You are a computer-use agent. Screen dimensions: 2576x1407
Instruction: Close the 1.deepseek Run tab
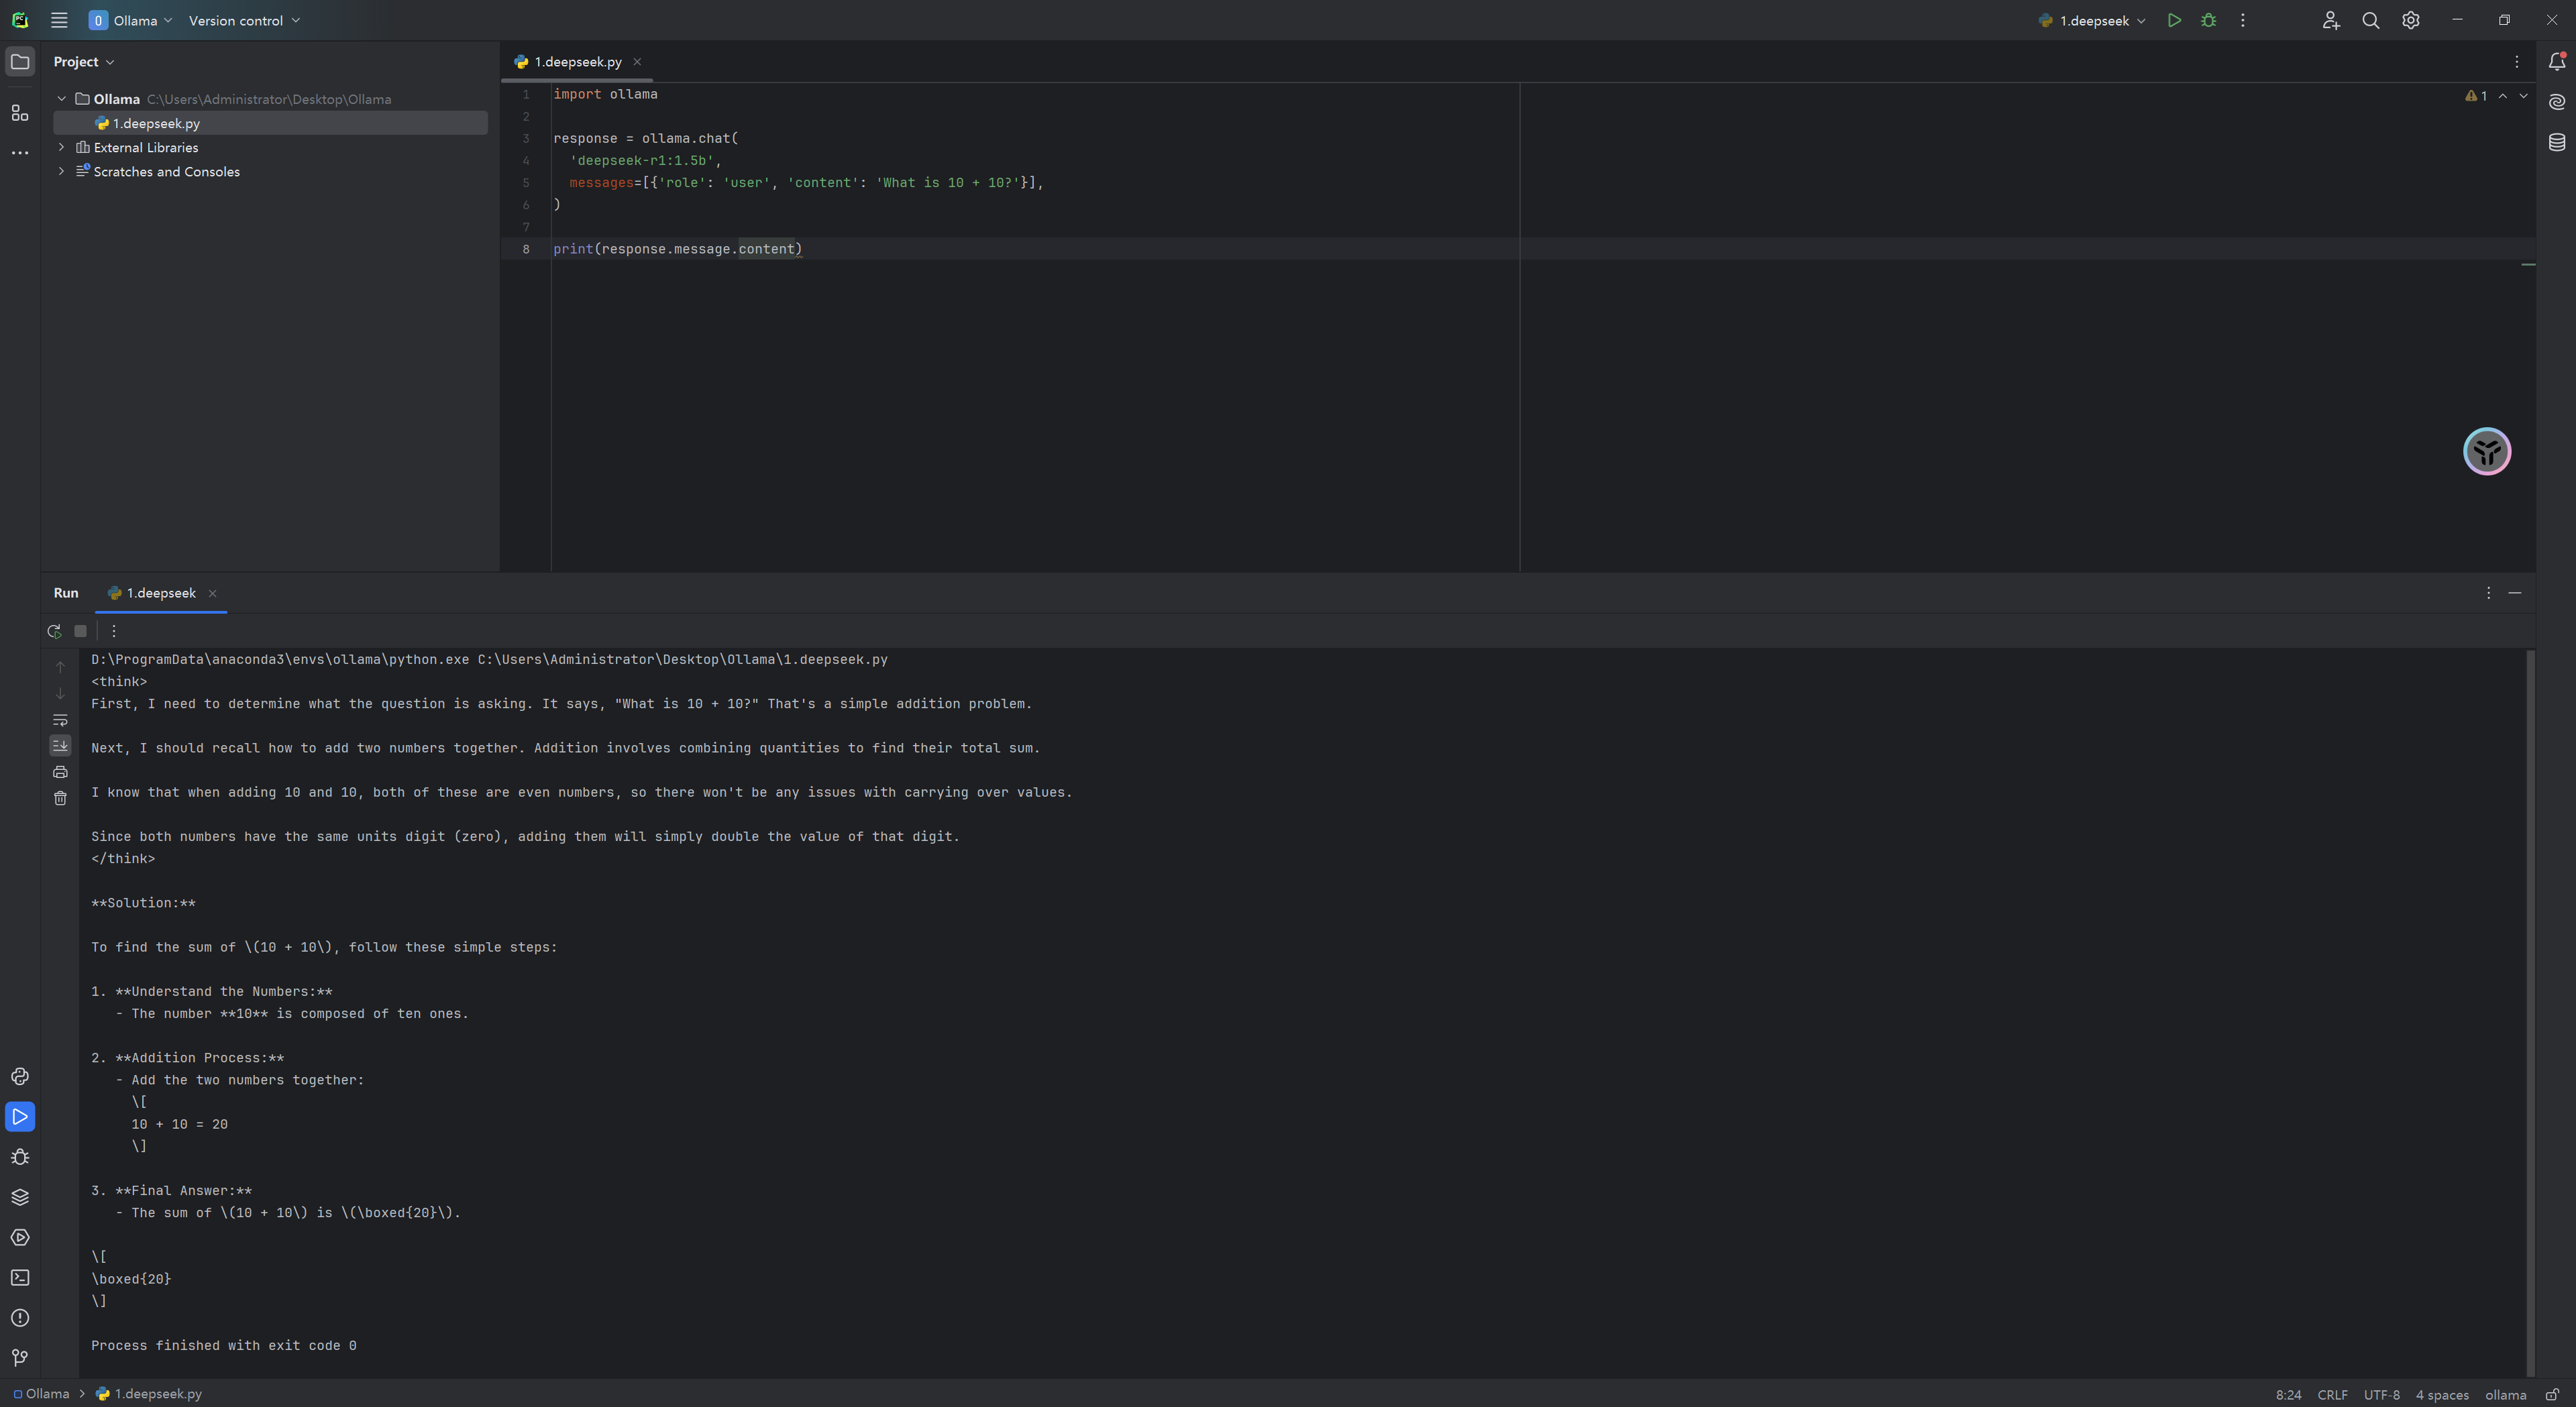click(212, 593)
